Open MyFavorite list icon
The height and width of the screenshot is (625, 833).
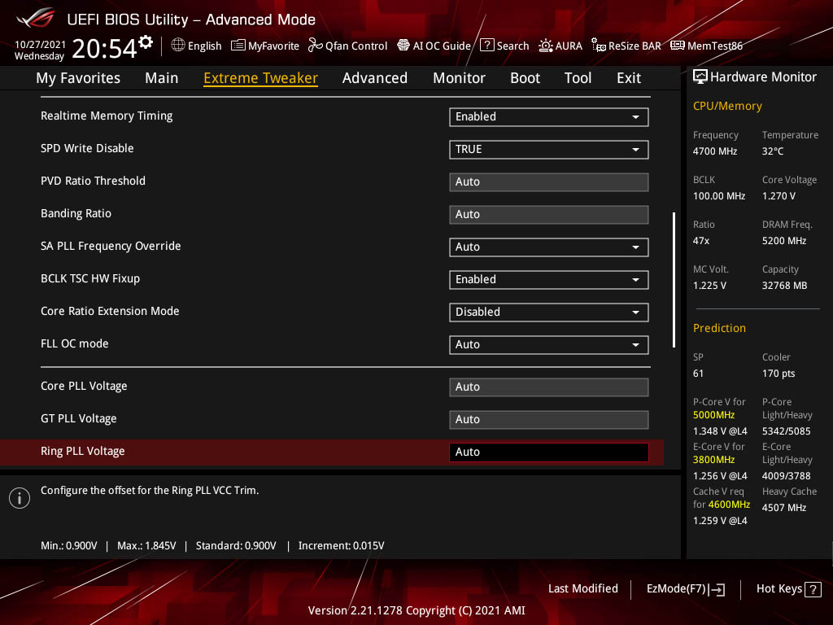point(238,46)
